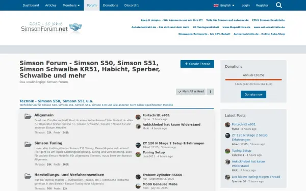Click Mark All as Read button
The height and width of the screenshot is (191, 306).
191,92
